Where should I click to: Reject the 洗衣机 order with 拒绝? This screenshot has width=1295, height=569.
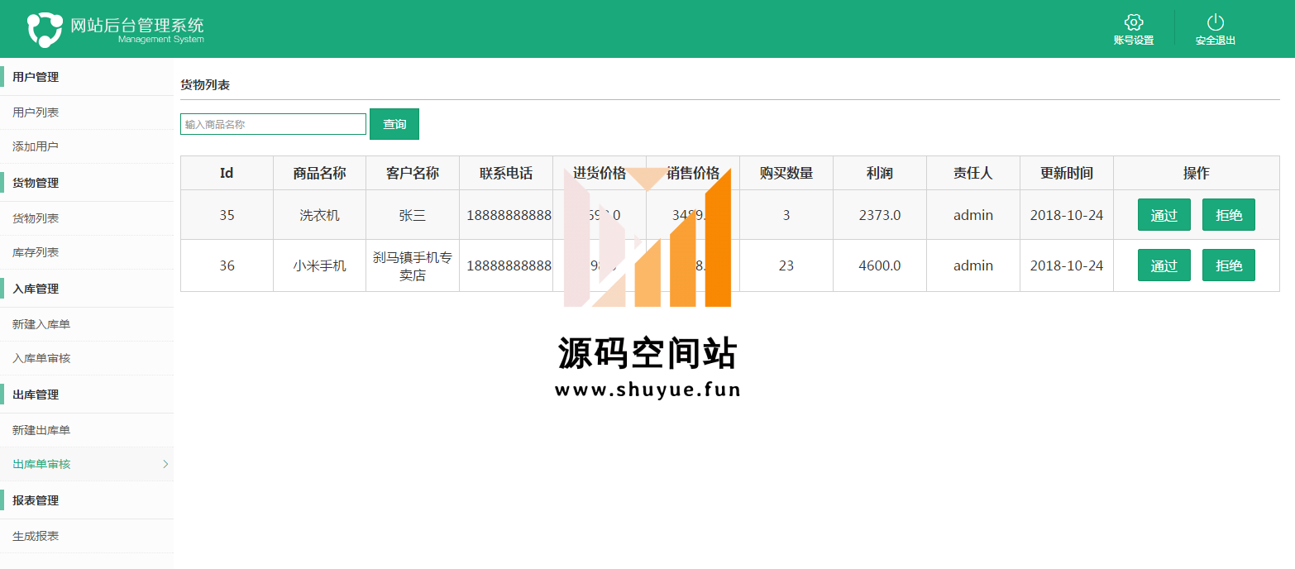tap(1229, 215)
